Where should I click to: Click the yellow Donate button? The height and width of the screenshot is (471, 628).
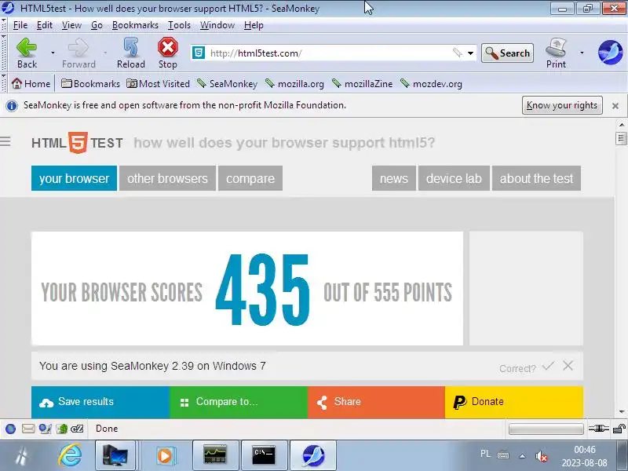(x=514, y=402)
